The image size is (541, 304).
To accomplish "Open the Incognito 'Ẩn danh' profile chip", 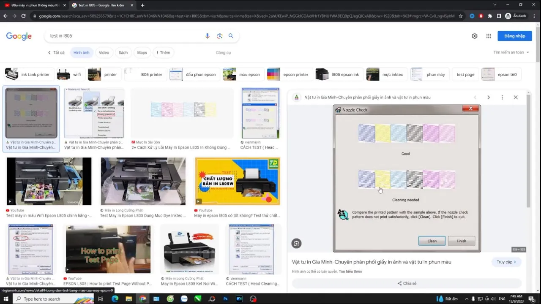I will pos(516,16).
